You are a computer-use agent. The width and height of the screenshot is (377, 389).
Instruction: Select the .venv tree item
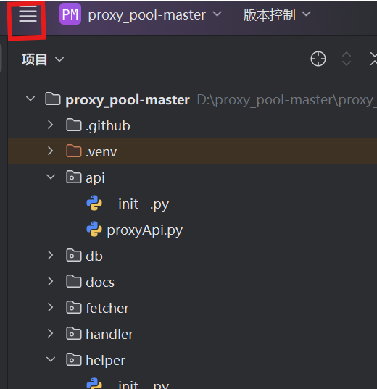(x=101, y=151)
